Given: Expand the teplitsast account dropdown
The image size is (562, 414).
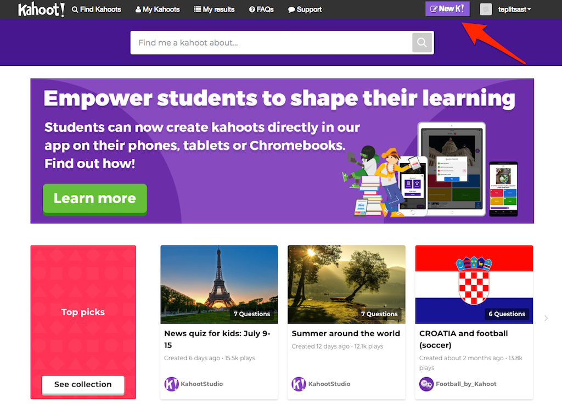Looking at the screenshot, I should 514,9.
